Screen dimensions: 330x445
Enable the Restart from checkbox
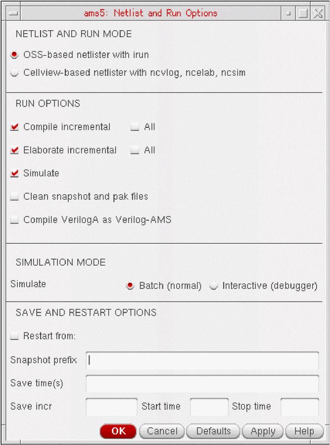(x=15, y=336)
